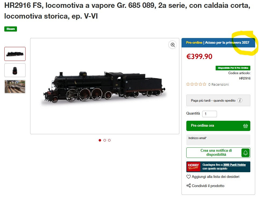Click the bell notification icon
Image resolution: width=260 pixels, height=197 pixels.
(x=245, y=153)
